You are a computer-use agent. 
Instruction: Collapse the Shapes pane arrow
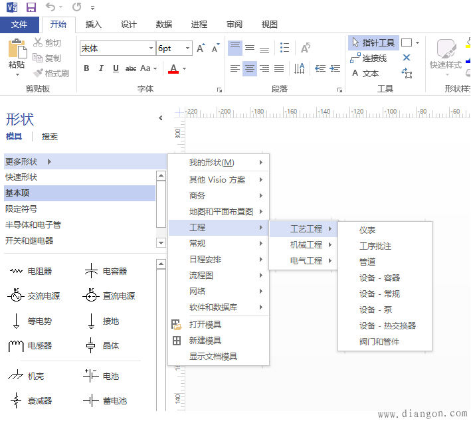point(161,118)
